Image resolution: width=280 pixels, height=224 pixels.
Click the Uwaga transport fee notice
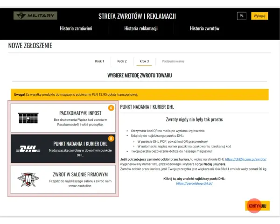point(140,94)
